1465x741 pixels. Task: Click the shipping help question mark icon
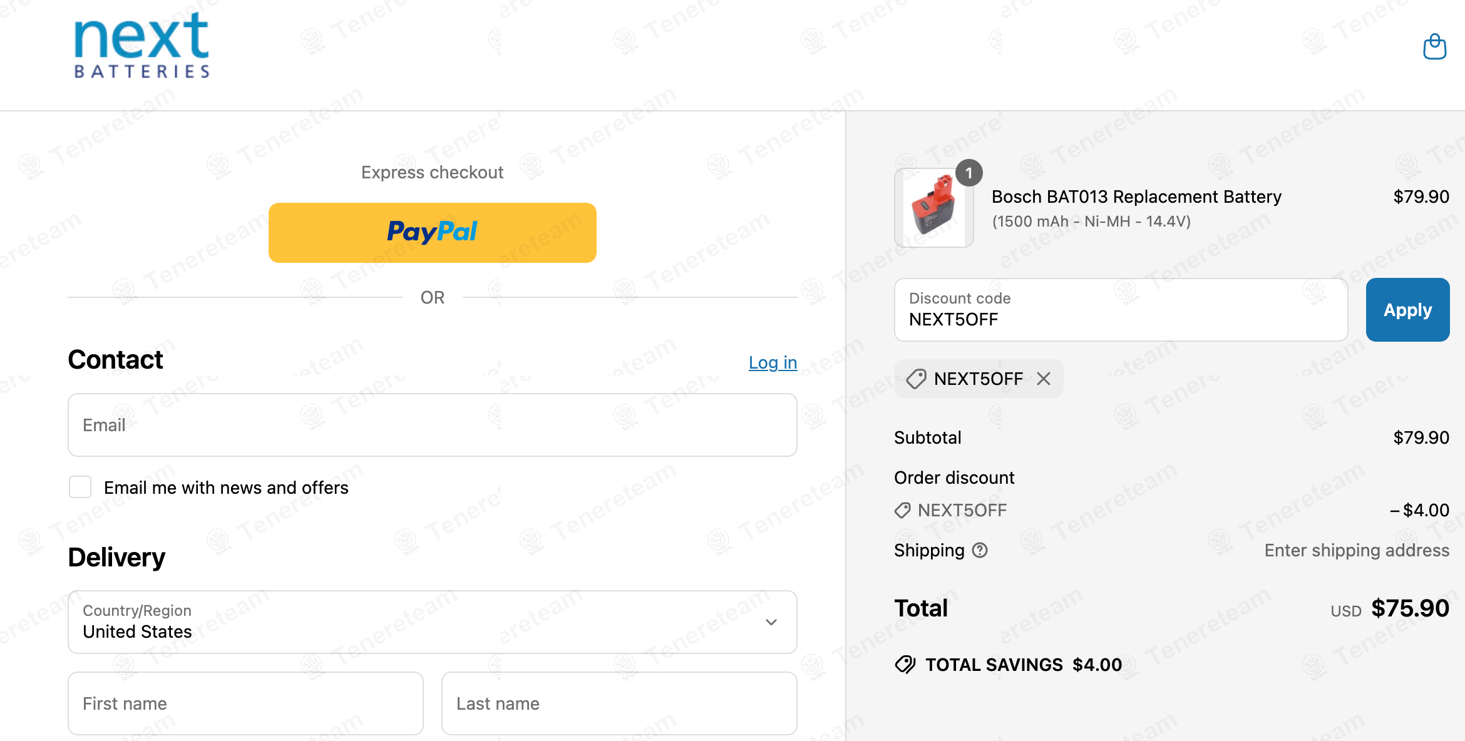(x=980, y=550)
